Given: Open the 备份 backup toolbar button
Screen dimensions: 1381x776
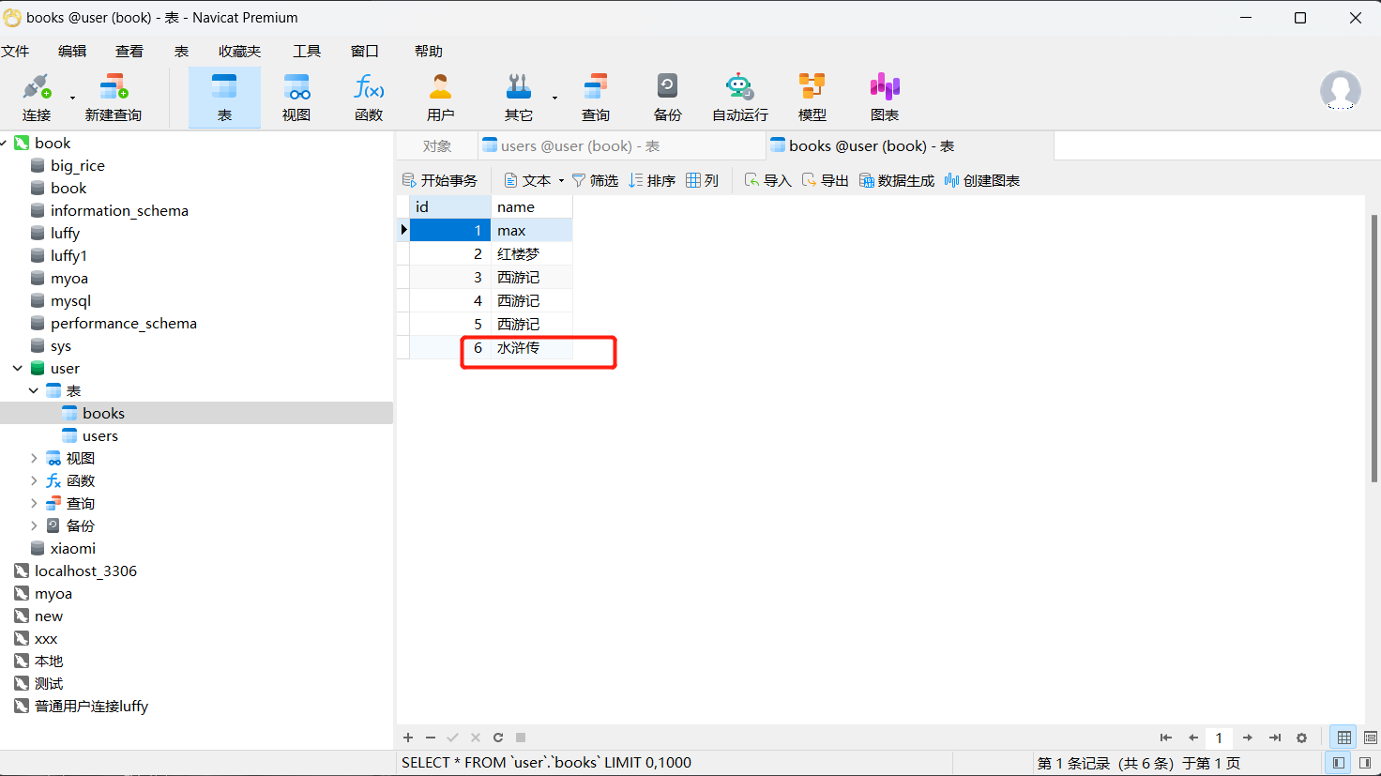Looking at the screenshot, I should tap(668, 98).
